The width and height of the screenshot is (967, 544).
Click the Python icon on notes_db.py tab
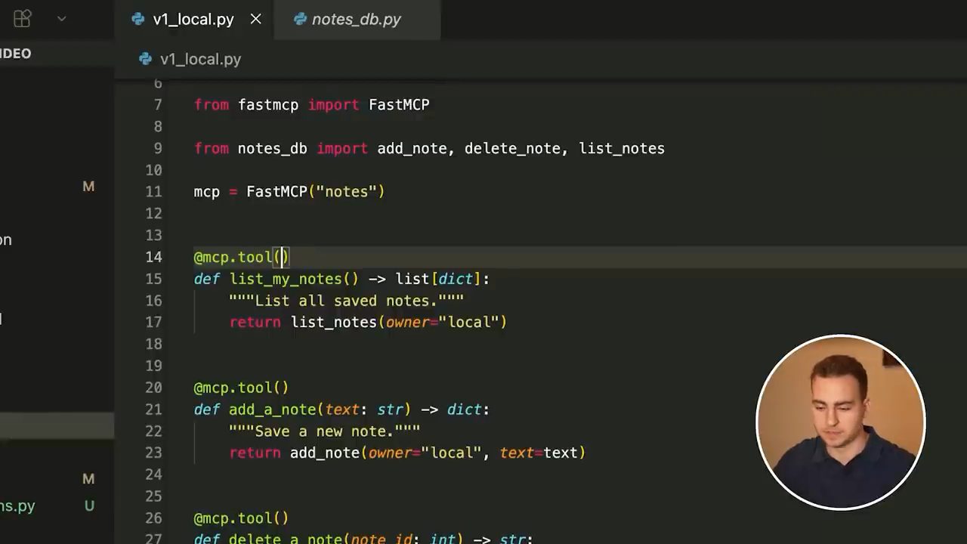coord(300,20)
